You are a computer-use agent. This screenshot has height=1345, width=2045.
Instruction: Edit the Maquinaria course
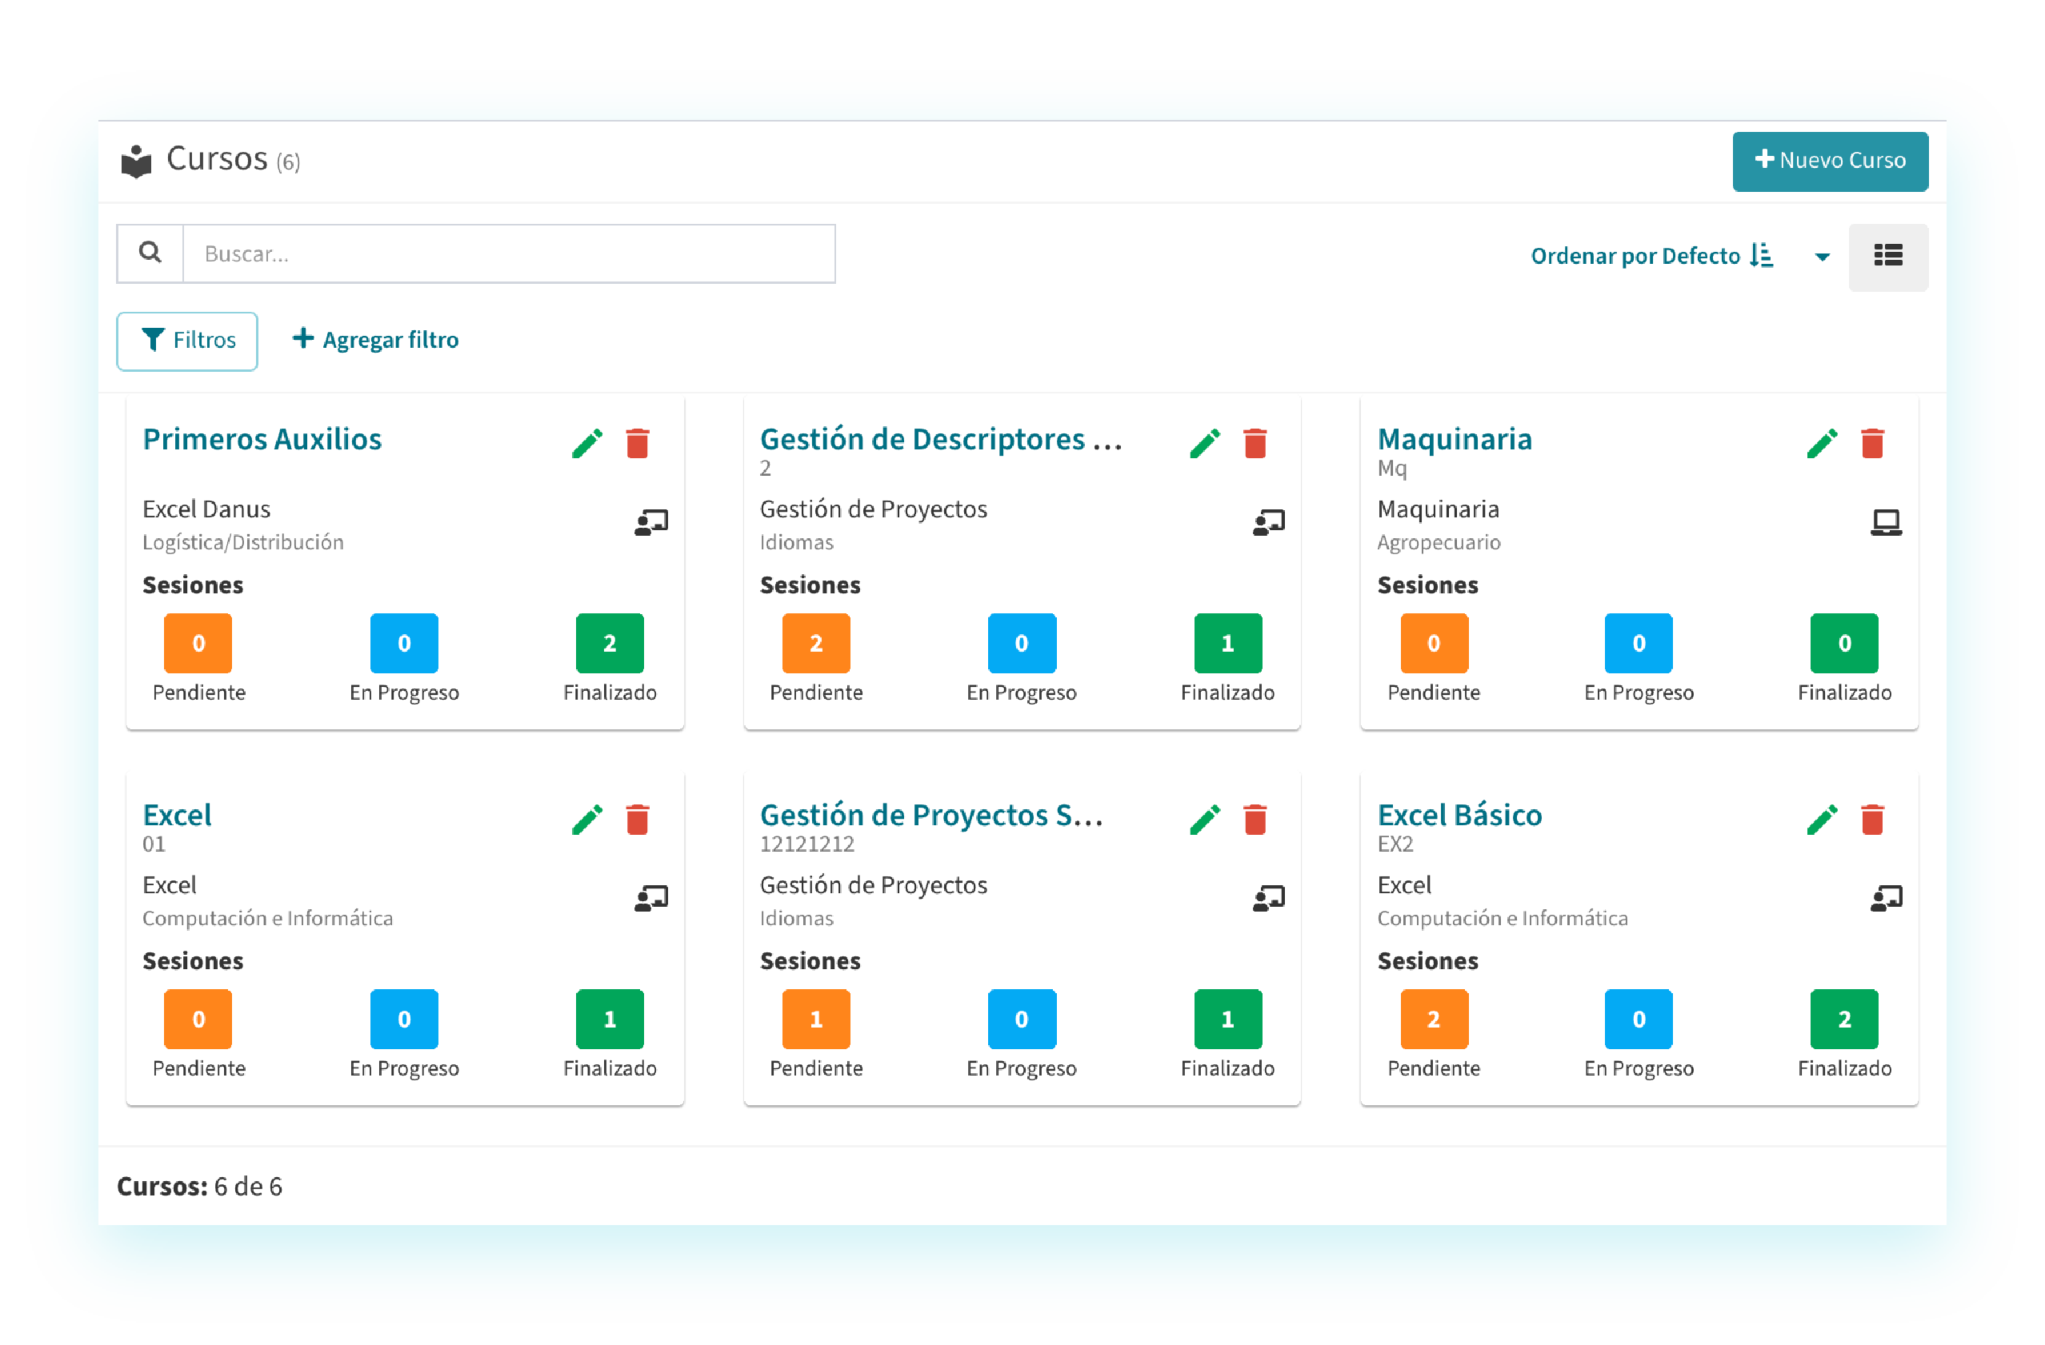1822,443
